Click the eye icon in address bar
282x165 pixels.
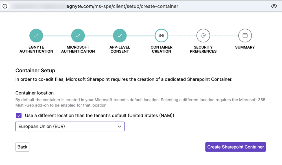click(274, 6)
